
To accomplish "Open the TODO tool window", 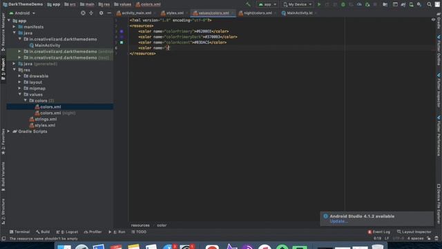I will pos(139,232).
